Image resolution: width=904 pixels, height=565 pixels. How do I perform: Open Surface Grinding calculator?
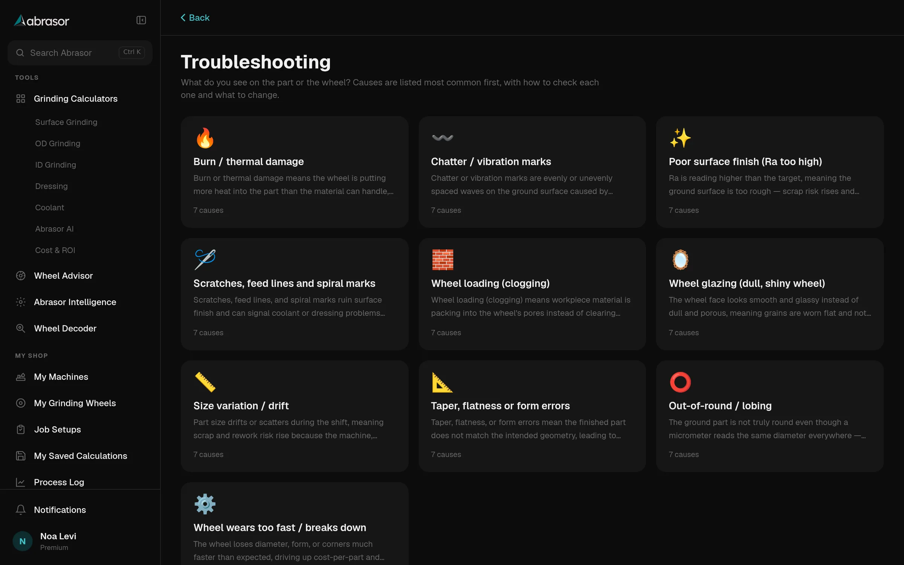coord(66,122)
